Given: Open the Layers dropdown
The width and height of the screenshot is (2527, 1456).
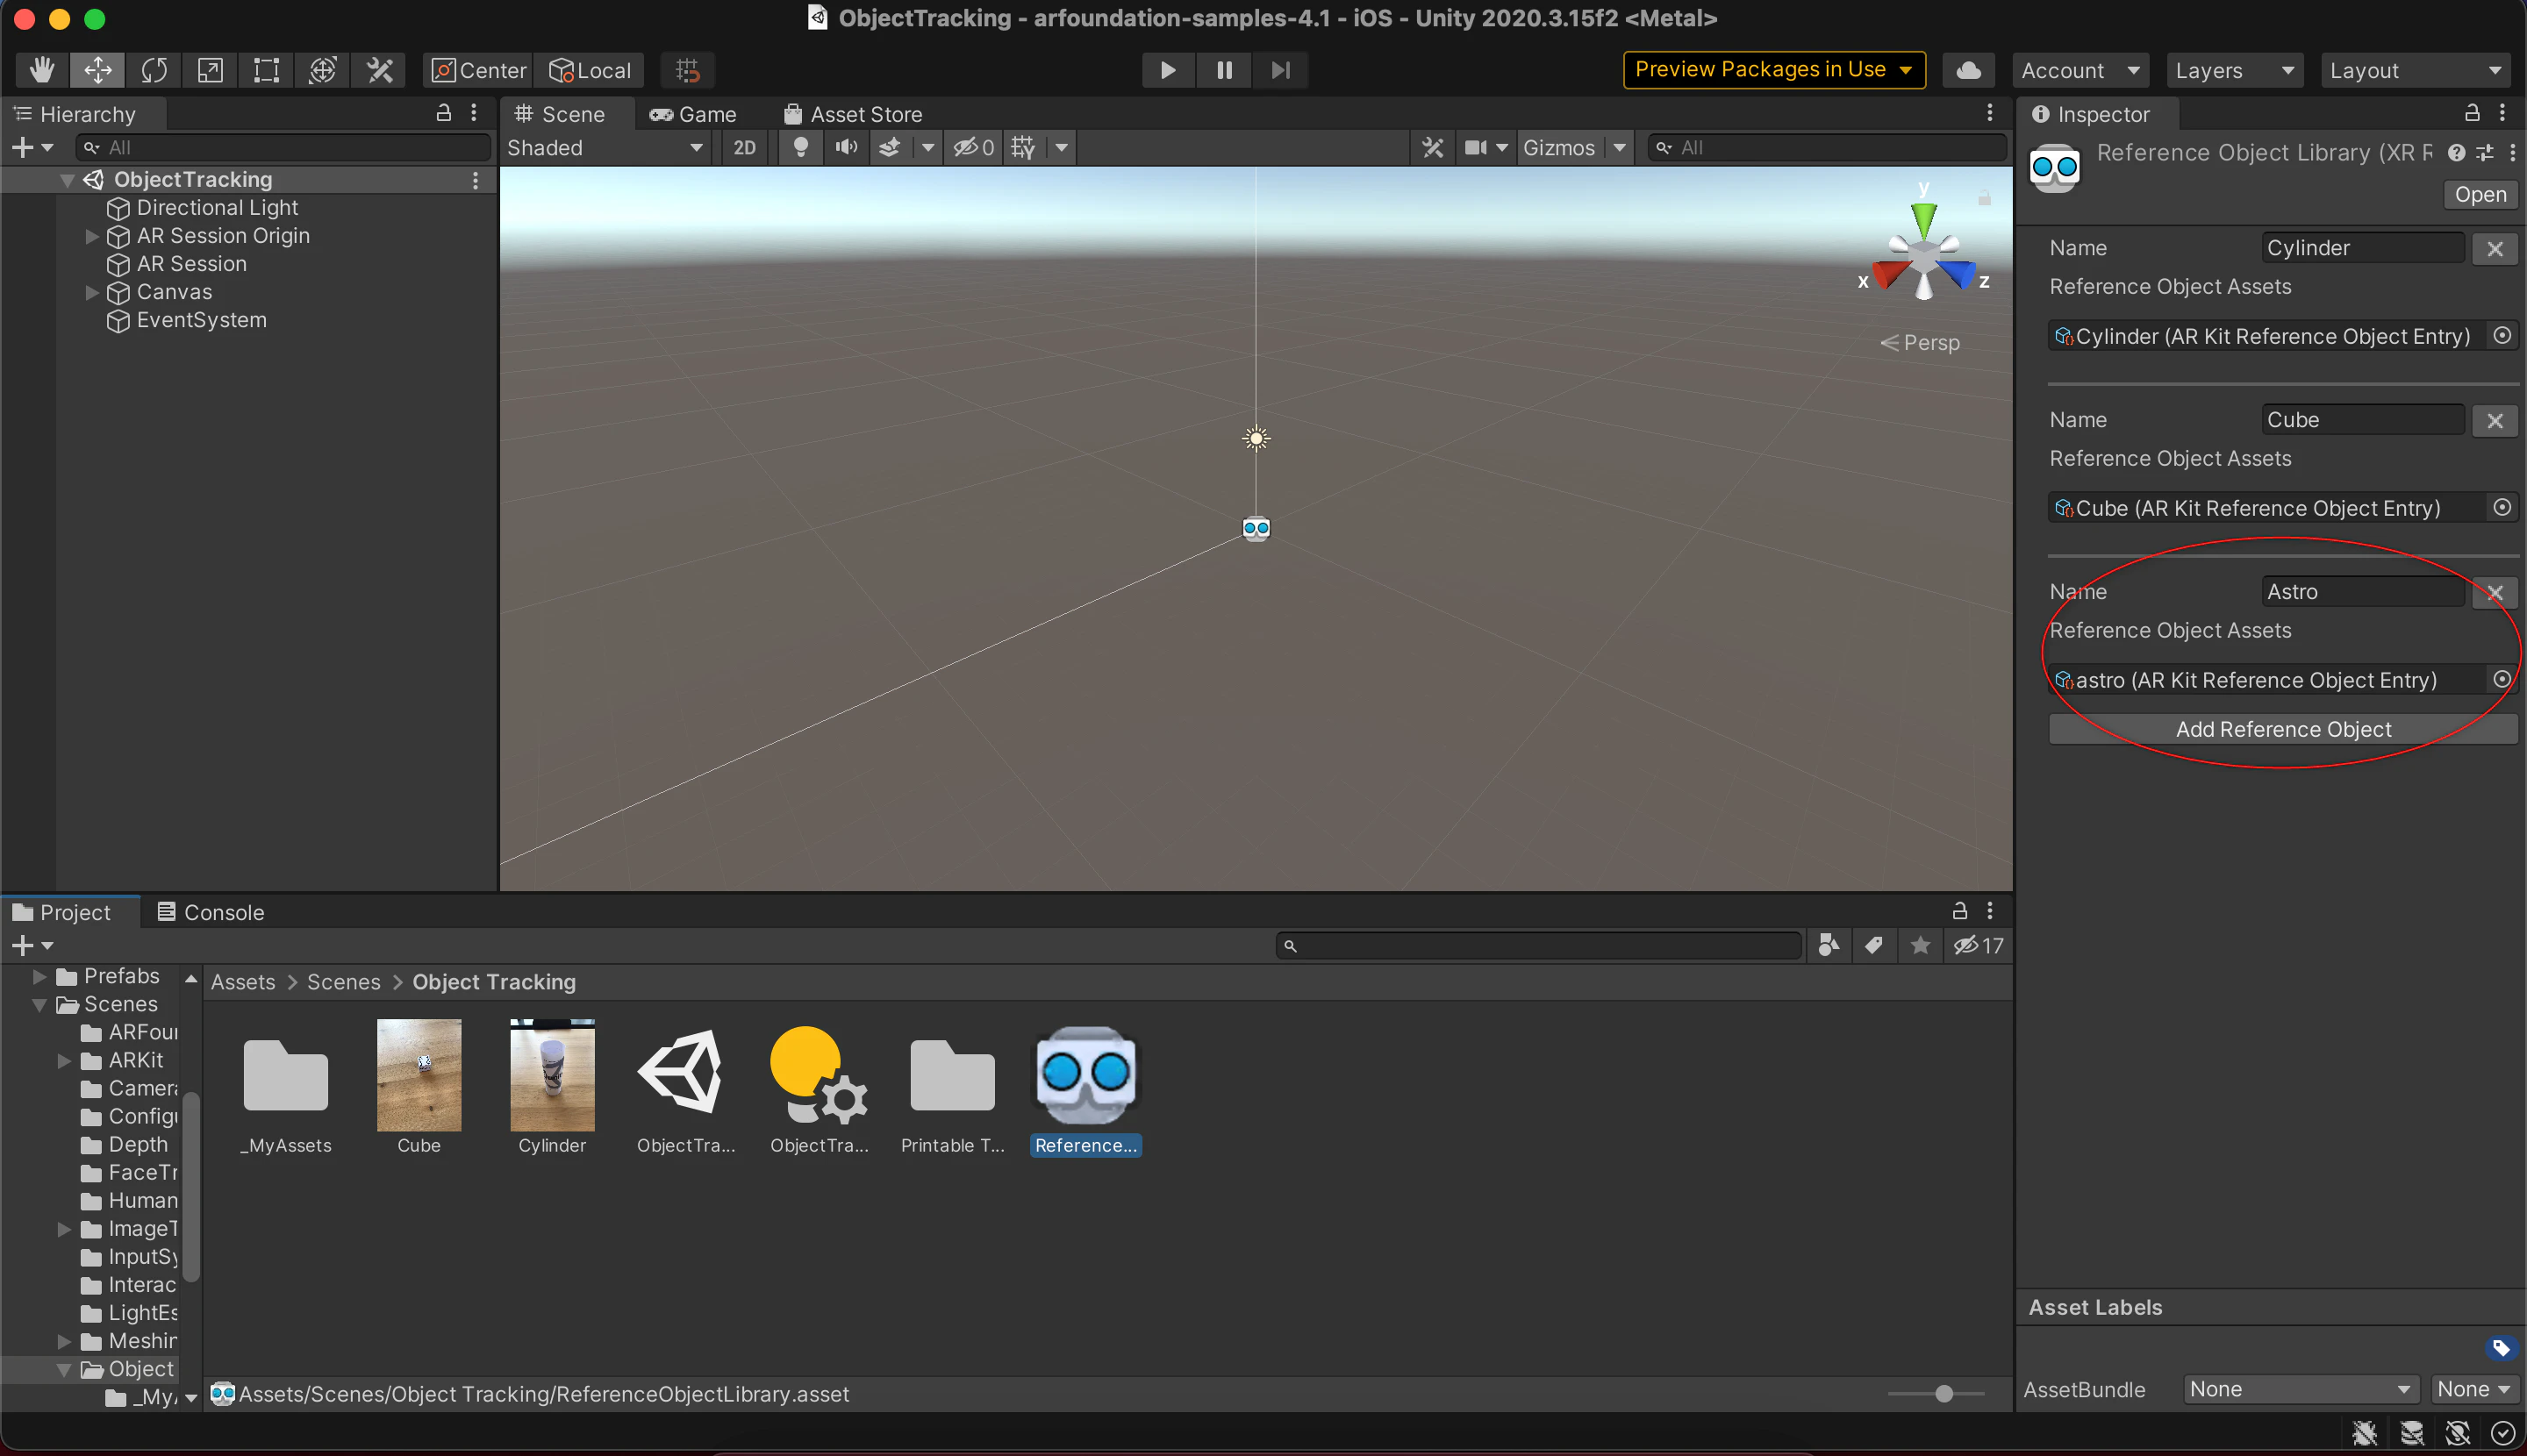Looking at the screenshot, I should click(x=2234, y=70).
